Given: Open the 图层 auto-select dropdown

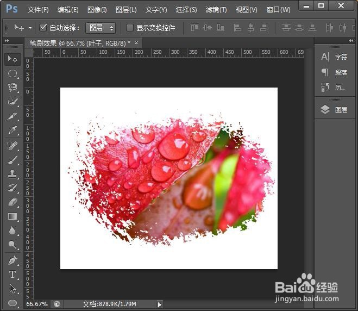Looking at the screenshot, I should 101,28.
